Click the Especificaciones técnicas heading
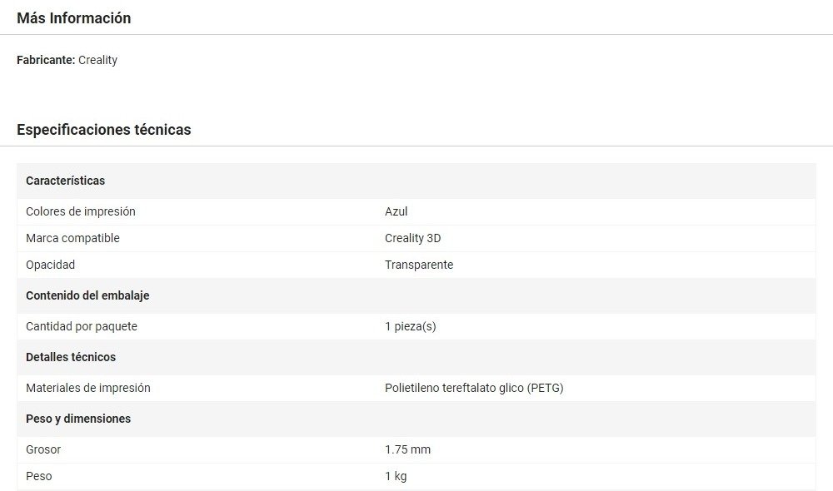 (103, 130)
